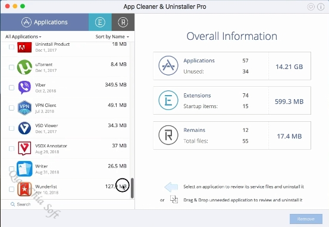Click the search magnifier icon
The height and width of the screenshot is (227, 329).
(x=13, y=204)
